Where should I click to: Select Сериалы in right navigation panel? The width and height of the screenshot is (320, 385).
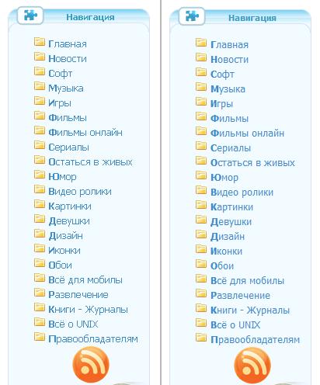pos(231,148)
